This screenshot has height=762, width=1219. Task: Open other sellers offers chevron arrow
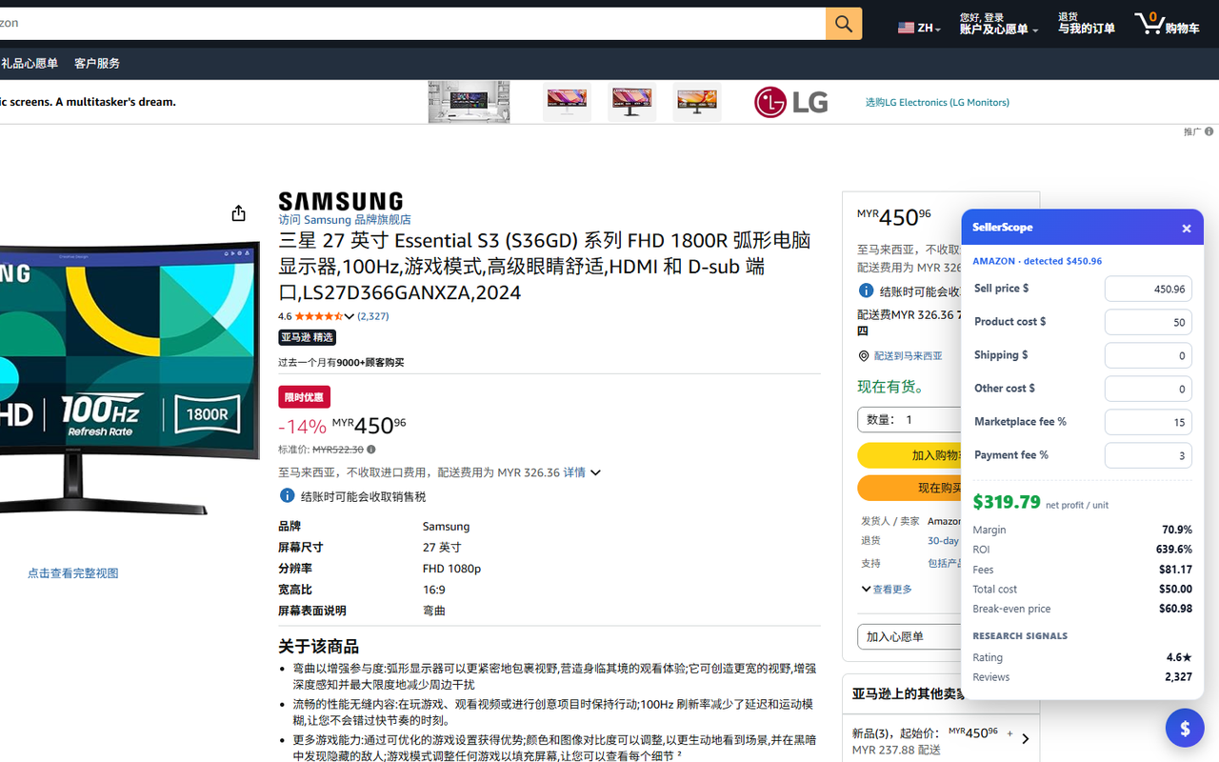pyautogui.click(x=1025, y=738)
